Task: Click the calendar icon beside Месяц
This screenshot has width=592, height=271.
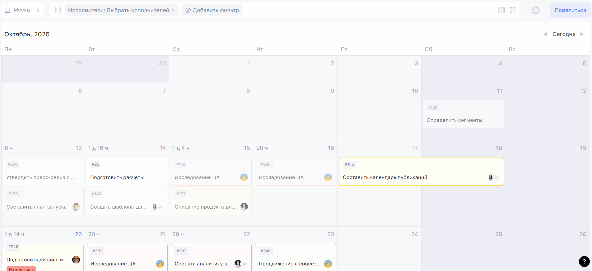Action: coord(8,10)
